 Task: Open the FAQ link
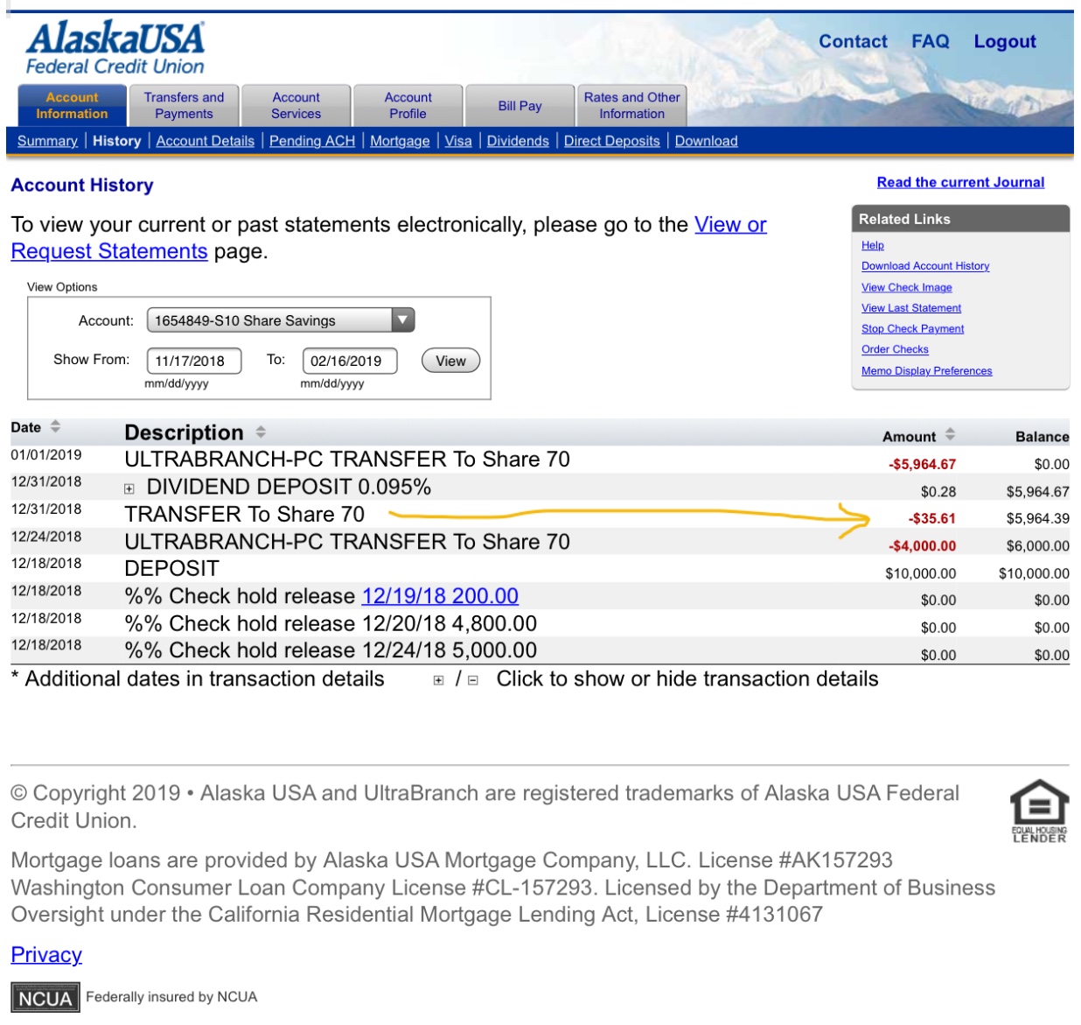coord(930,41)
